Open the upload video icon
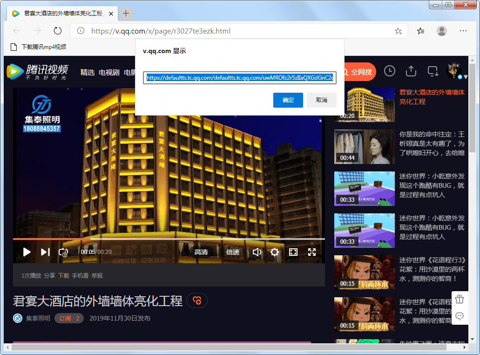 411,71
